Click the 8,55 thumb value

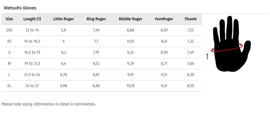click(x=191, y=86)
